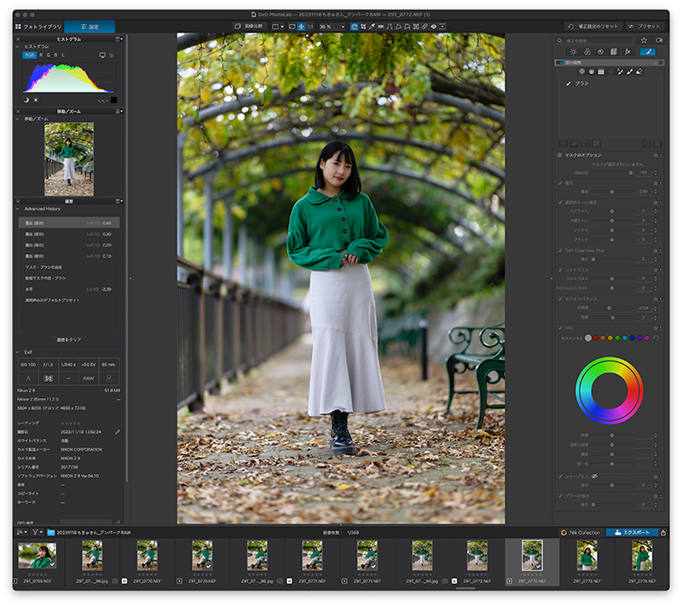Choose the control point mask tool
The height and width of the screenshot is (606, 682).
(581, 72)
